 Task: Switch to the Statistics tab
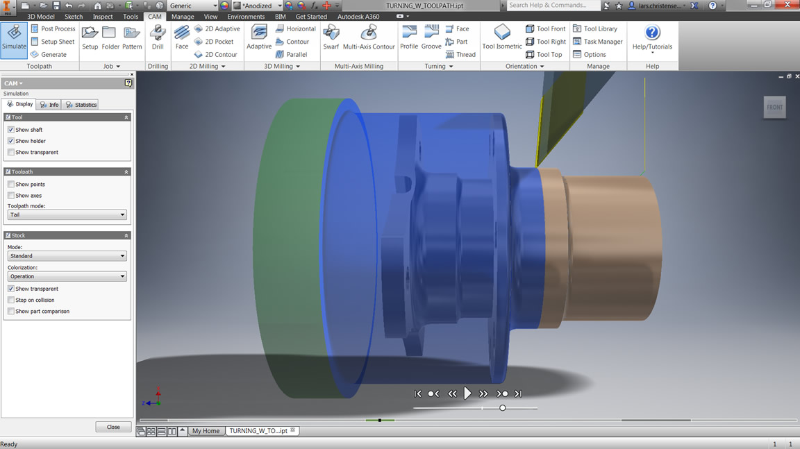tap(81, 105)
